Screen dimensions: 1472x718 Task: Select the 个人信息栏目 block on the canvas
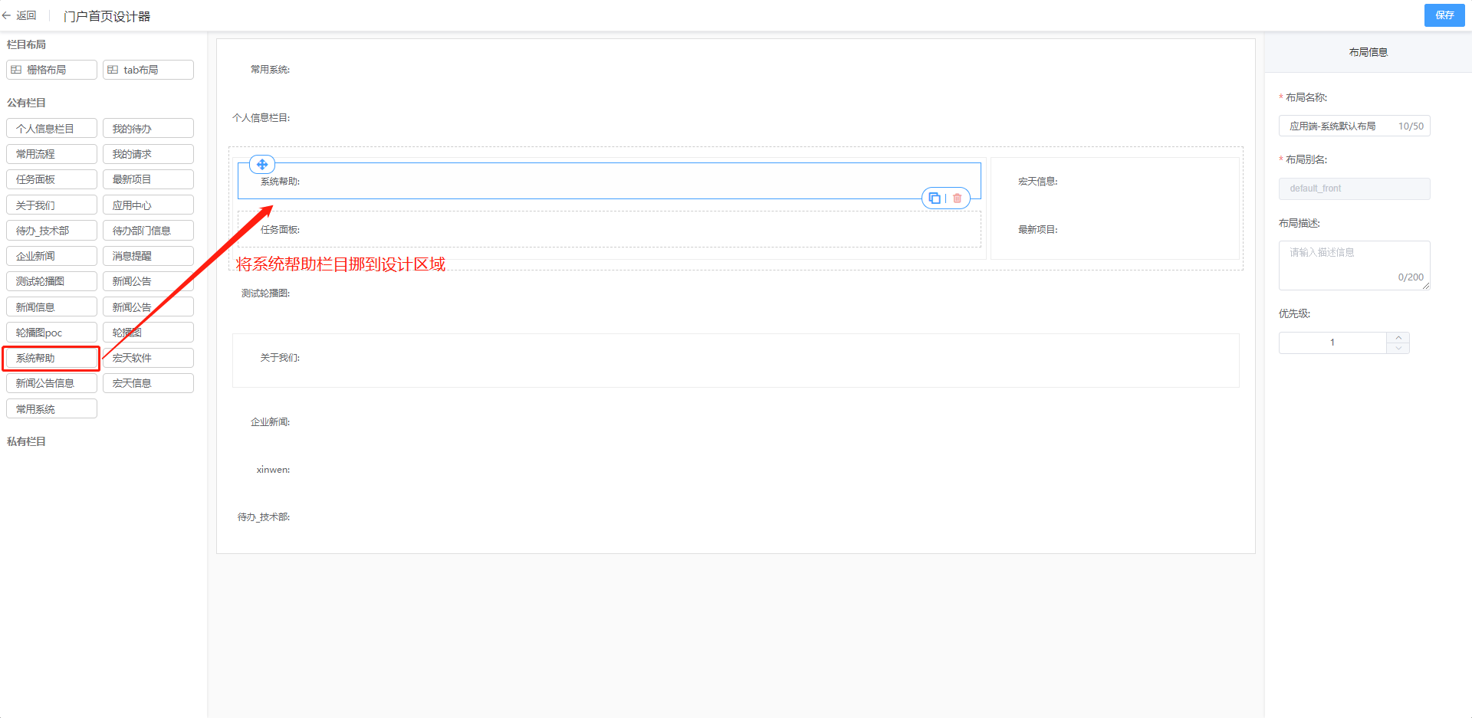(x=736, y=118)
